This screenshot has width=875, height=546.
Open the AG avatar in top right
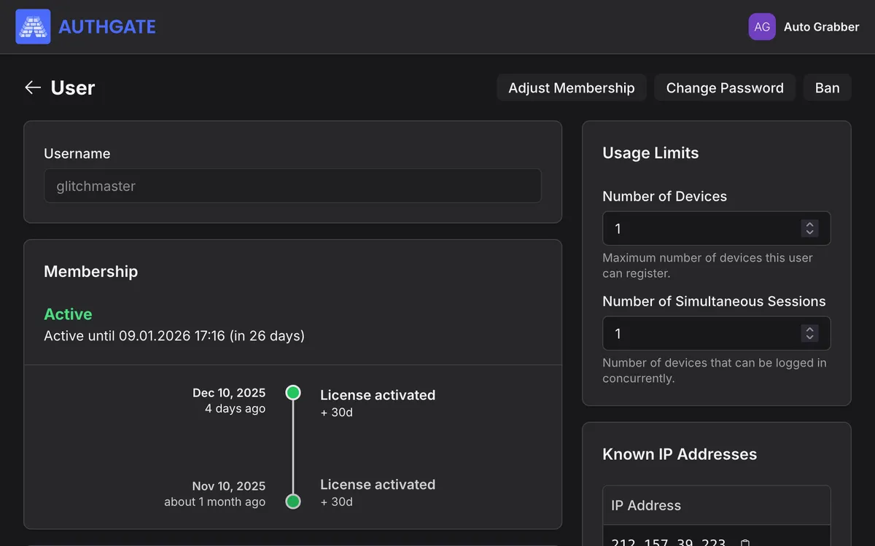pyautogui.click(x=762, y=26)
